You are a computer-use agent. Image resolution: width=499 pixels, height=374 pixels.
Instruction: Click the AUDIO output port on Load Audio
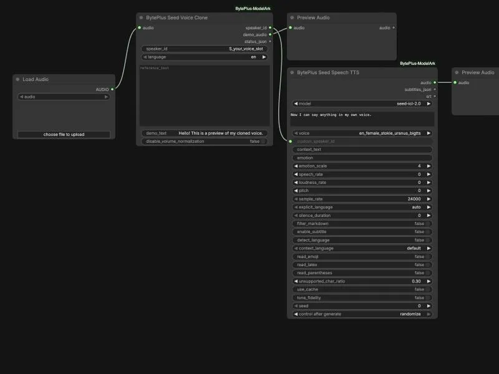112,89
